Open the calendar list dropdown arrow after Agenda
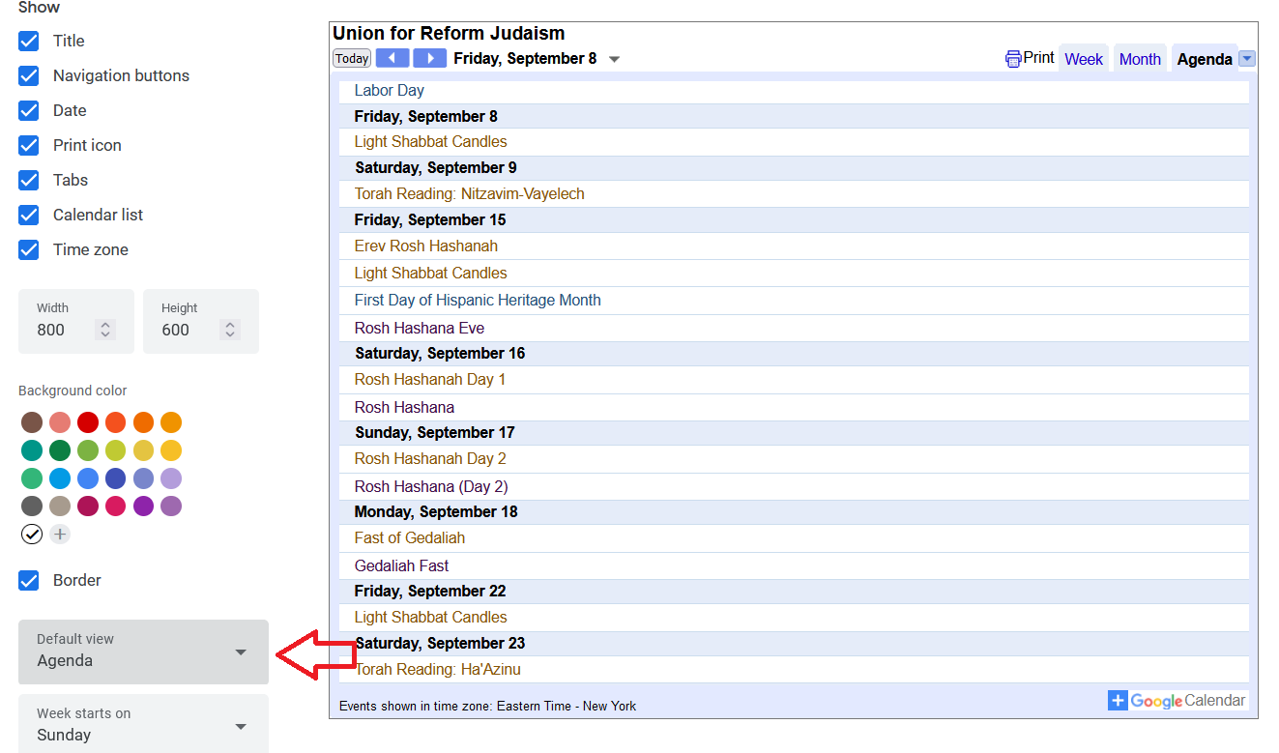This screenshot has height=753, width=1279. click(x=1247, y=59)
